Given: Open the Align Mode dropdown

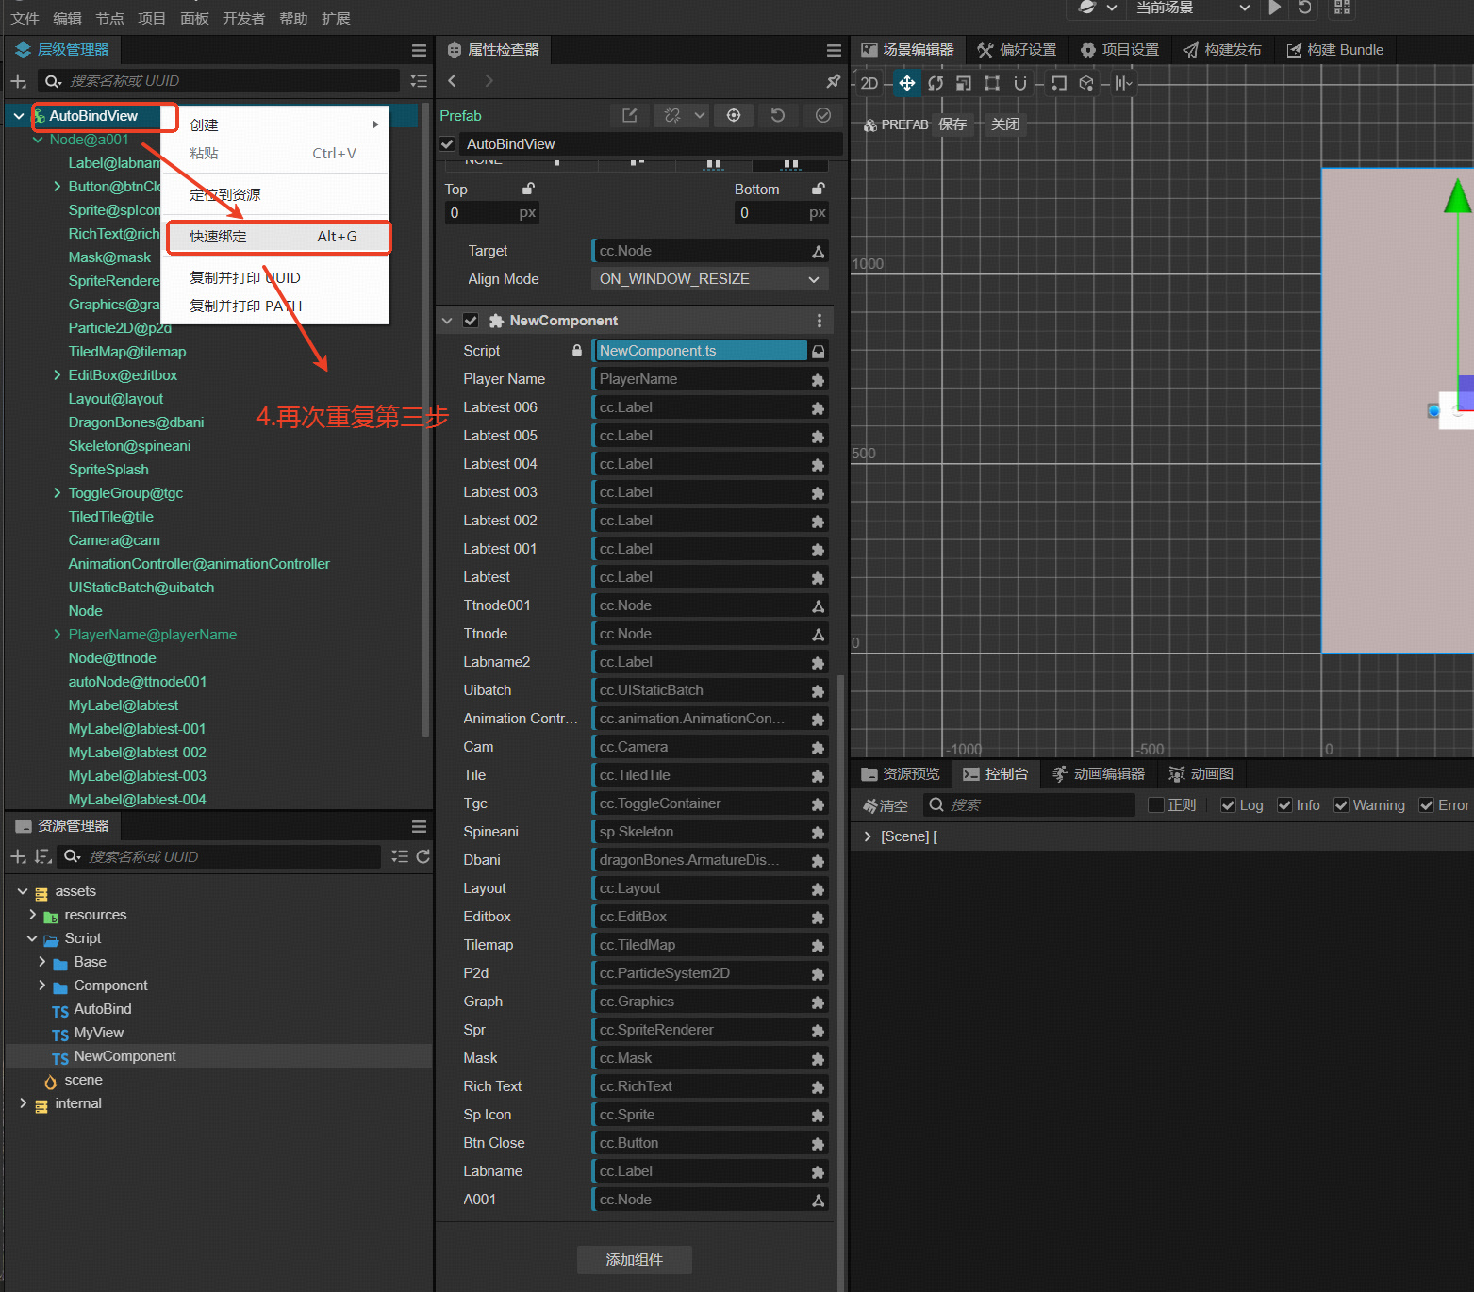Looking at the screenshot, I should coord(709,279).
